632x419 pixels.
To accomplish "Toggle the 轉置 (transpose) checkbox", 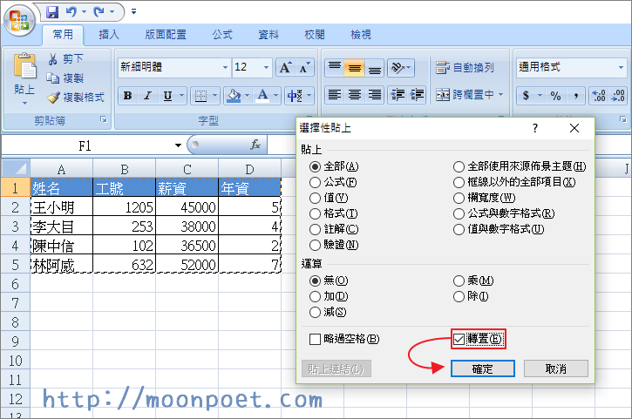I will click(x=459, y=338).
